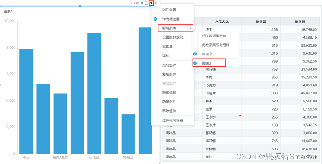
Task: Click the maximize square icon in chart toolbar
Action: tap(147, 3)
